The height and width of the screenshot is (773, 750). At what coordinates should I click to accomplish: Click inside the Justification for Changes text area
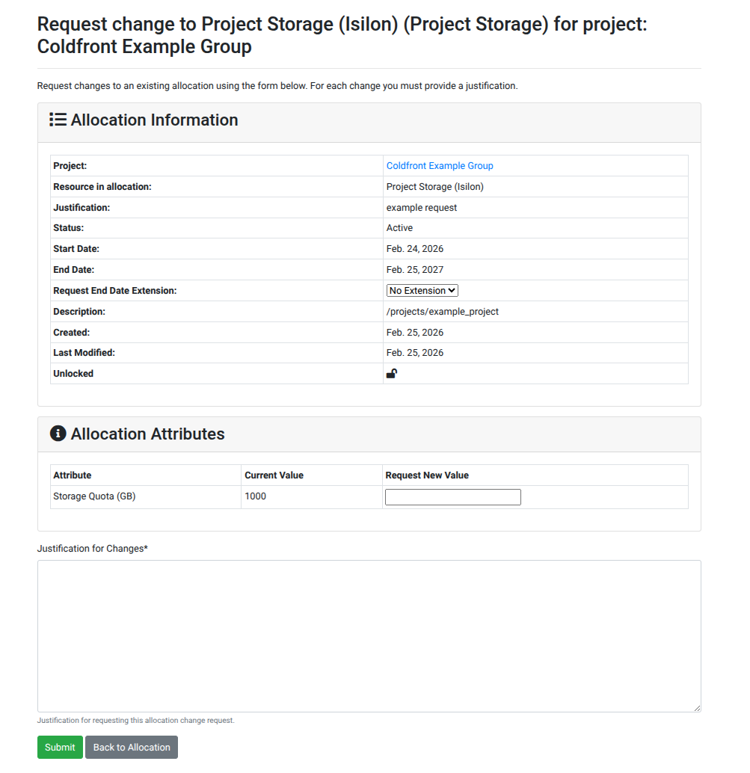point(369,635)
